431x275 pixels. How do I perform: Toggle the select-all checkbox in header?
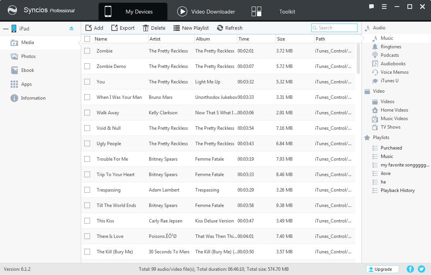click(87, 39)
